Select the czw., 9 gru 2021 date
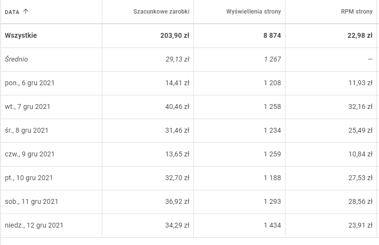This screenshot has height=245, width=379. tap(30, 154)
